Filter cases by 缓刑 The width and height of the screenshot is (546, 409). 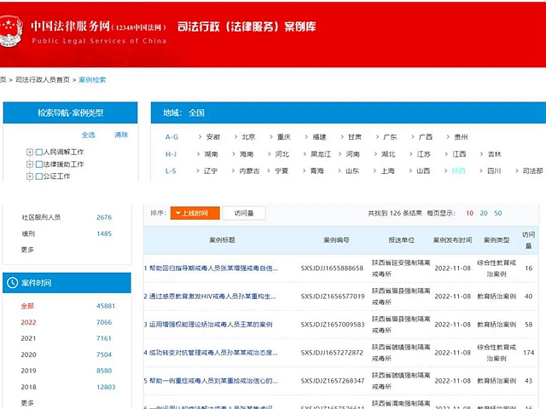[28, 233]
